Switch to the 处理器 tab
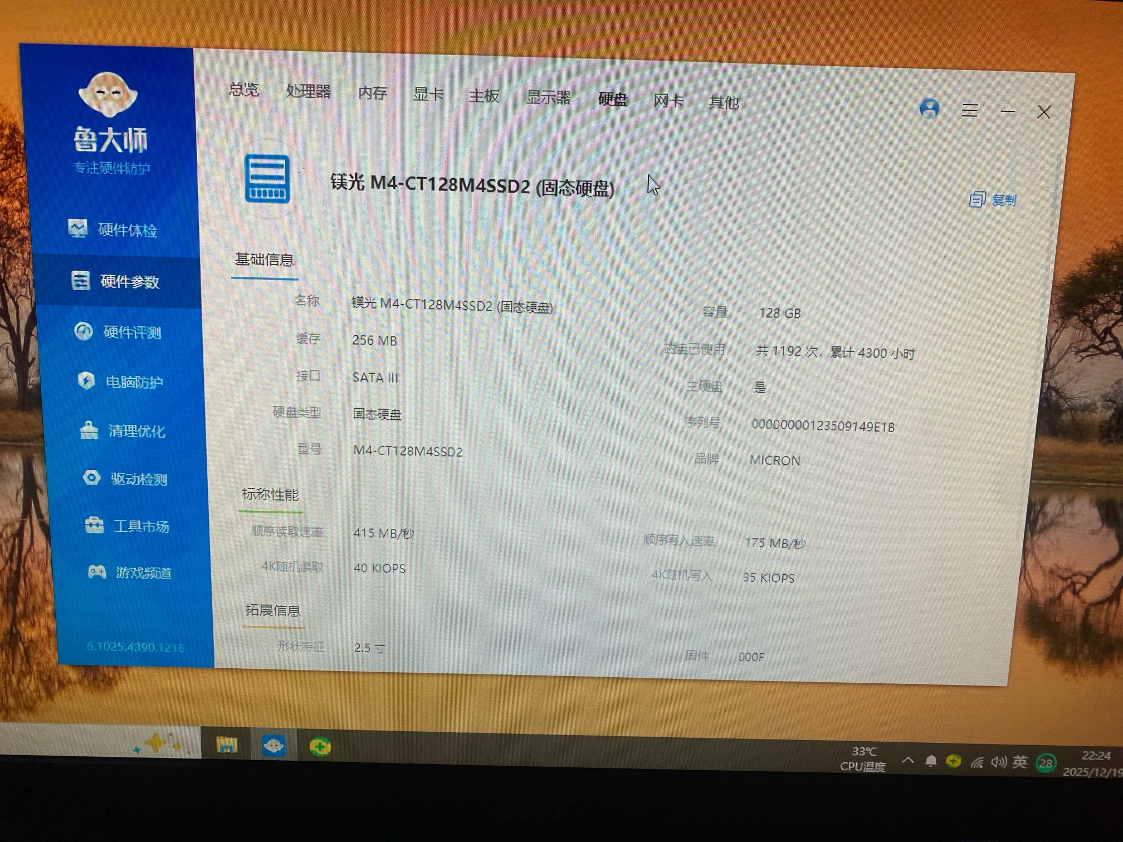1123x842 pixels. pyautogui.click(x=308, y=91)
